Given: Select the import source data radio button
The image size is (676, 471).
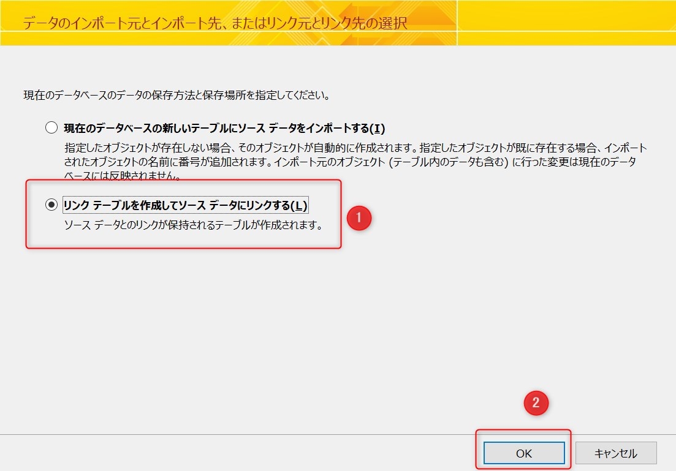Looking at the screenshot, I should [x=51, y=128].
